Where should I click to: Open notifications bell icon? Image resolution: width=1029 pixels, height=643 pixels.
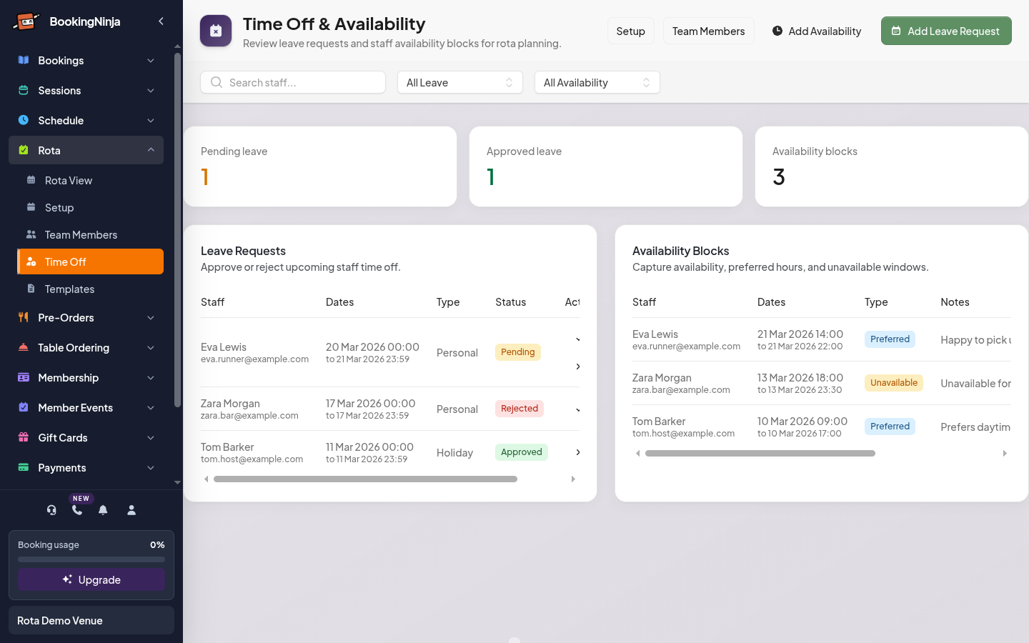103,510
